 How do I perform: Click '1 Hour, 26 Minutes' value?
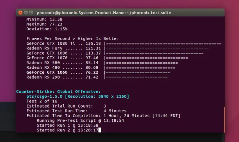[x=126, y=116]
